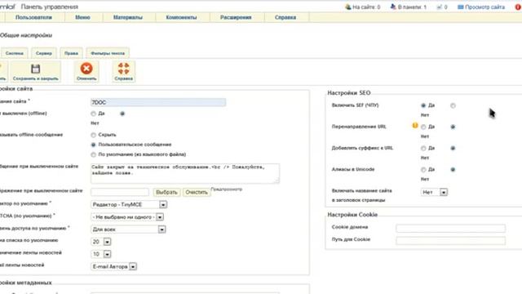Click the warning icon beside 'Перенаправление URL'
Viewport: 522px width, 294px height.
[x=415, y=126]
